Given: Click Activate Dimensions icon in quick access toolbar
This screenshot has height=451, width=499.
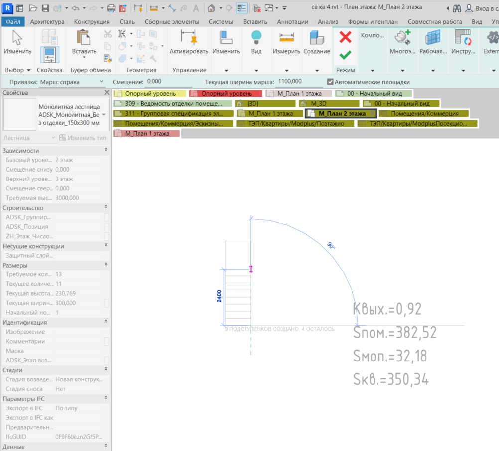Looking at the screenshot, I should (138, 8).
